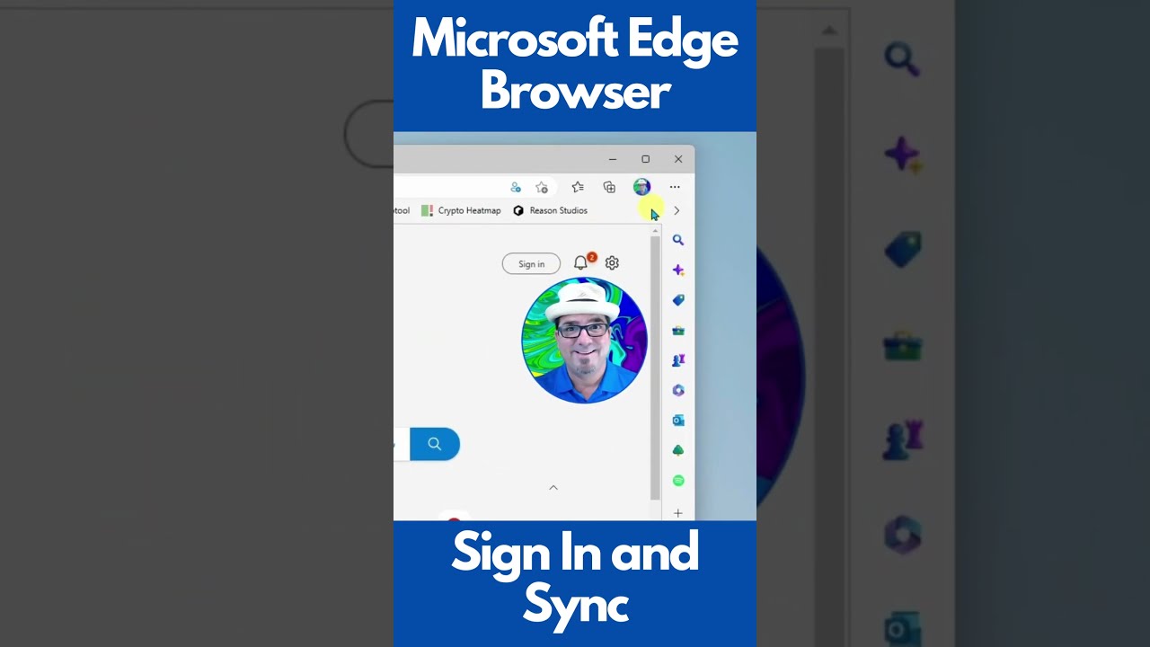1150x647 pixels.
Task: Click the blue search button
Action: [435, 444]
